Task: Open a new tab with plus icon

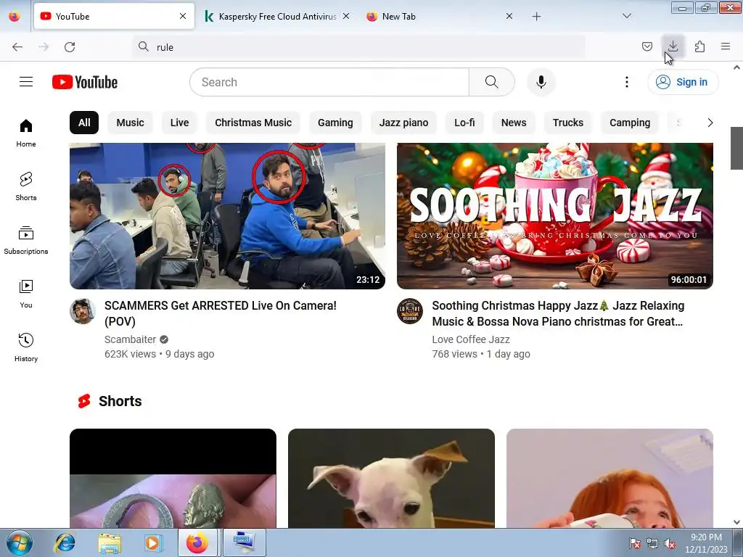Action: click(536, 17)
